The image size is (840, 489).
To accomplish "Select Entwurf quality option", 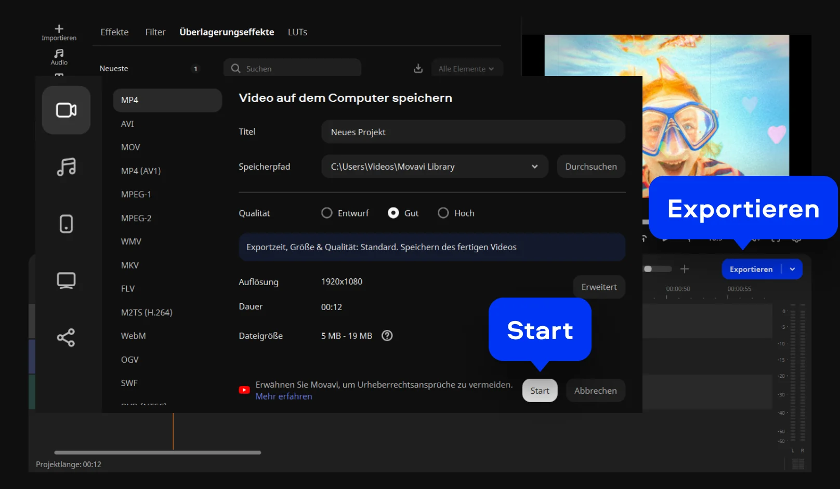I will coord(327,213).
